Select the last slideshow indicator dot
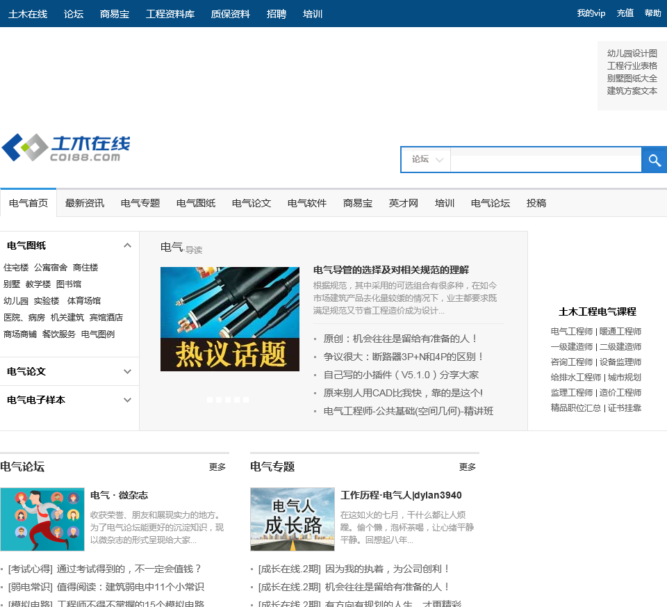The image size is (667, 607). tap(246, 400)
